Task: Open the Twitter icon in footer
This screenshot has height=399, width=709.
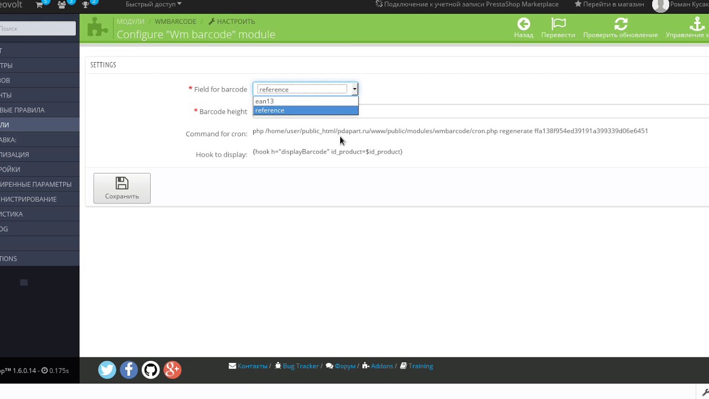Action: click(107, 370)
